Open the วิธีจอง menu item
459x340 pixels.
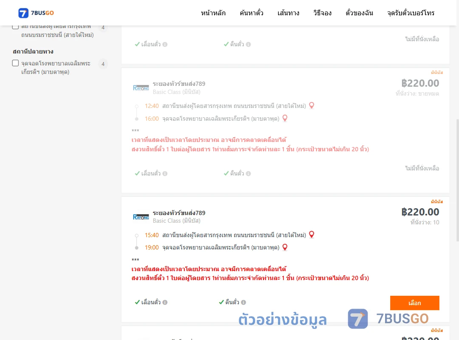click(x=322, y=13)
